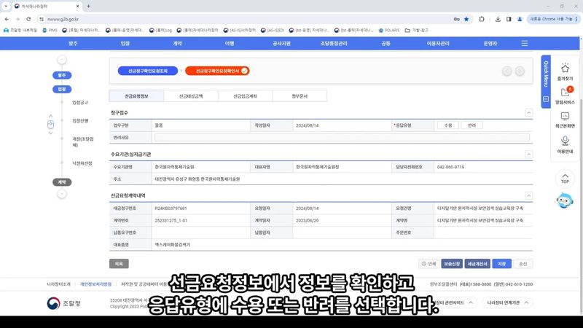
Task: Open 계약 top menu
Action: pyautogui.click(x=177, y=44)
